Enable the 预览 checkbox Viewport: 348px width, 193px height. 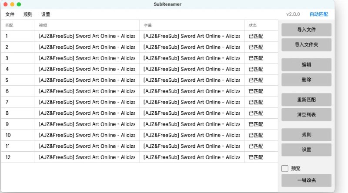tap(285, 168)
